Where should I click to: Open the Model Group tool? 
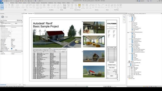point(65,6)
